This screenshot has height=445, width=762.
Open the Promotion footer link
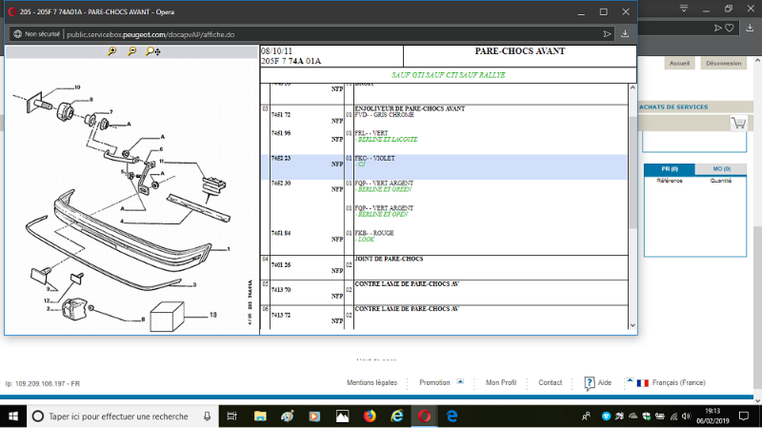coord(434,383)
